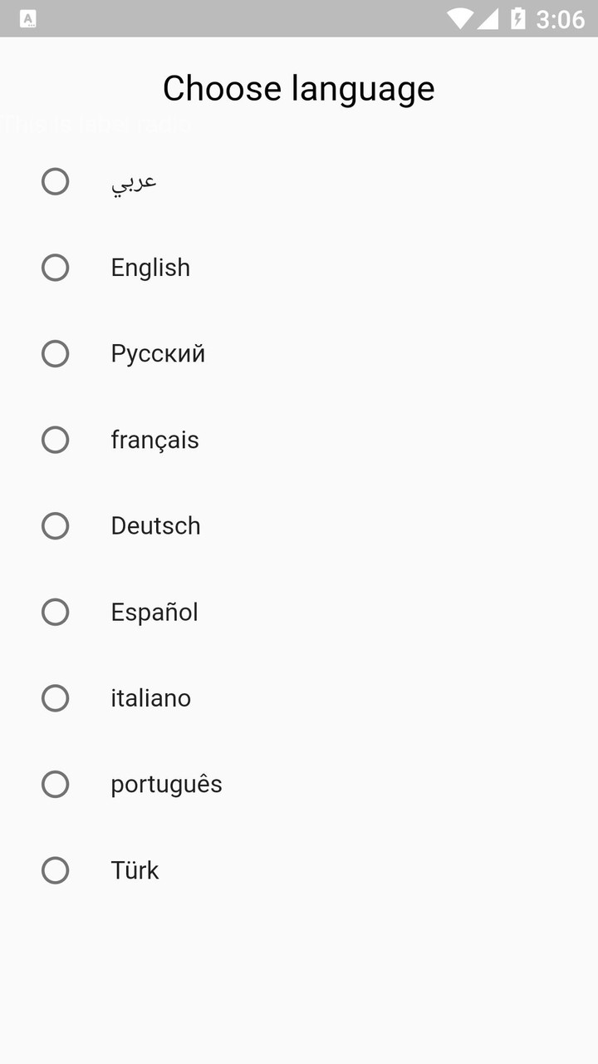Tap the English language label
This screenshot has height=1064, width=598.
point(150,268)
